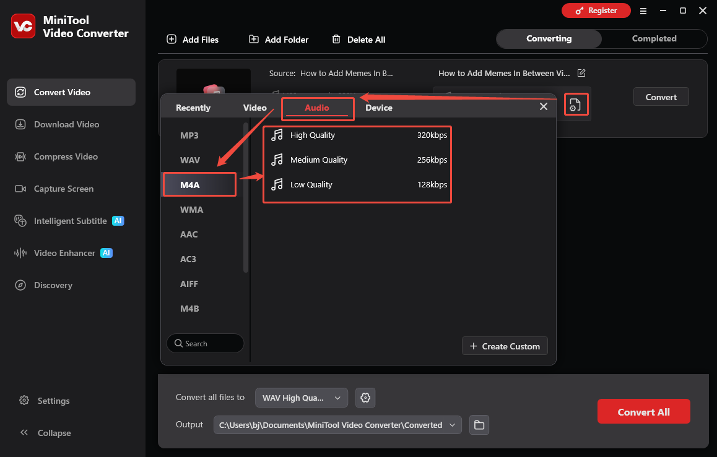
Task: Open Download Video in the sidebar
Action: (71, 124)
